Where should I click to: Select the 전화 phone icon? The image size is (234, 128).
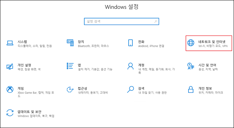(130, 43)
